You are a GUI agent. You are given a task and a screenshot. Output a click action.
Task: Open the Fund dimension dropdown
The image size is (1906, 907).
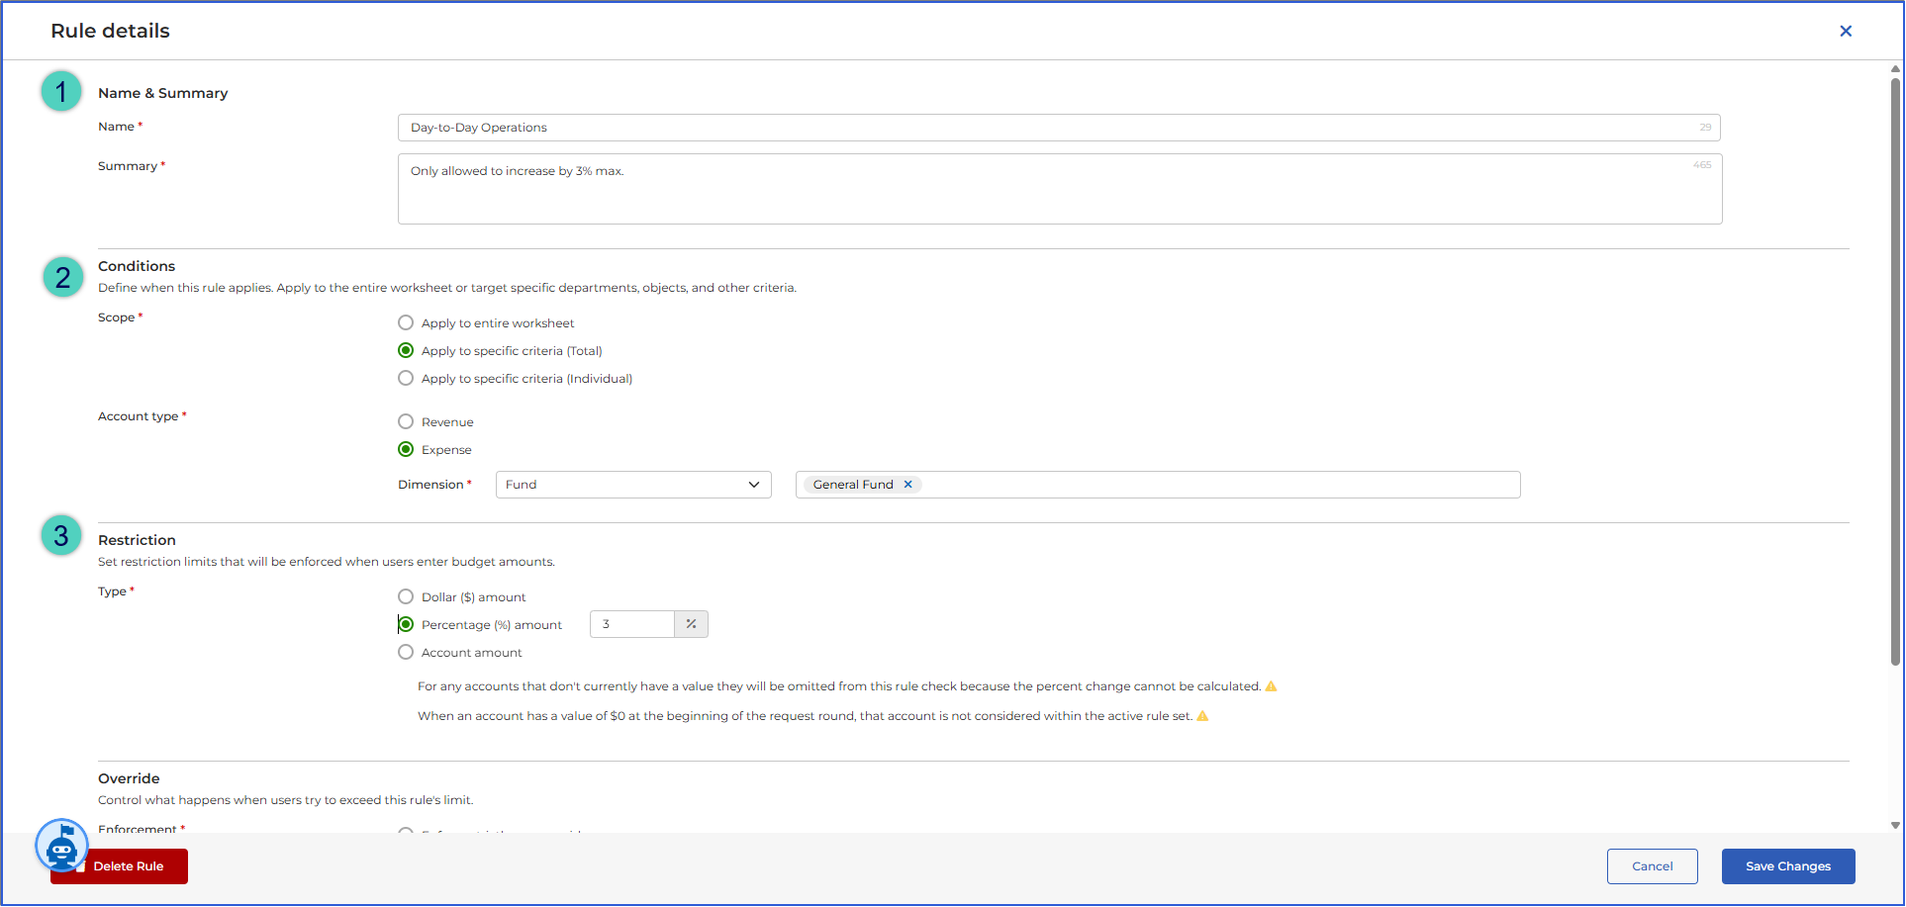tap(633, 485)
